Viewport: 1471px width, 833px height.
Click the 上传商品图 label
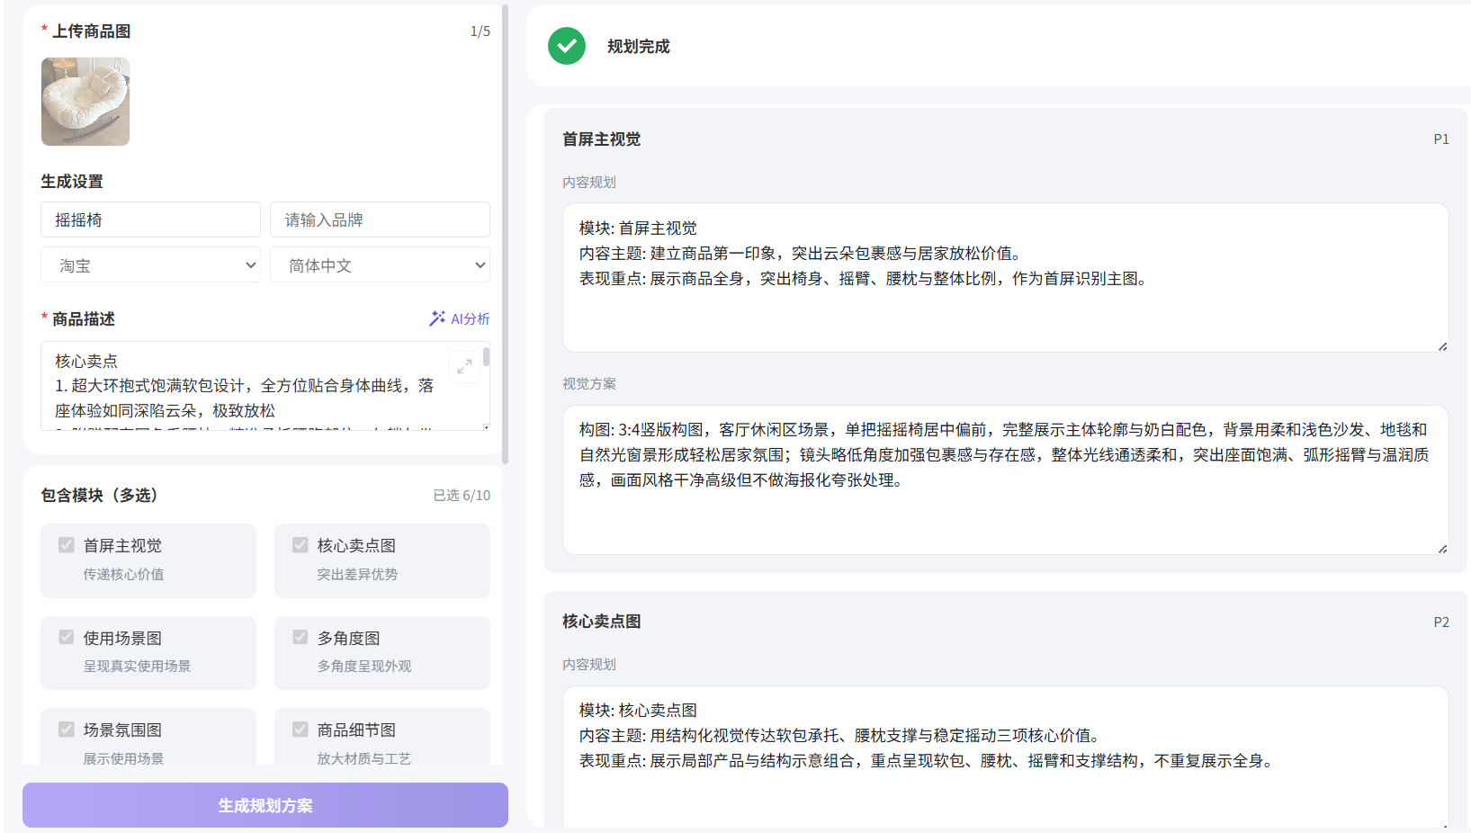click(x=91, y=31)
